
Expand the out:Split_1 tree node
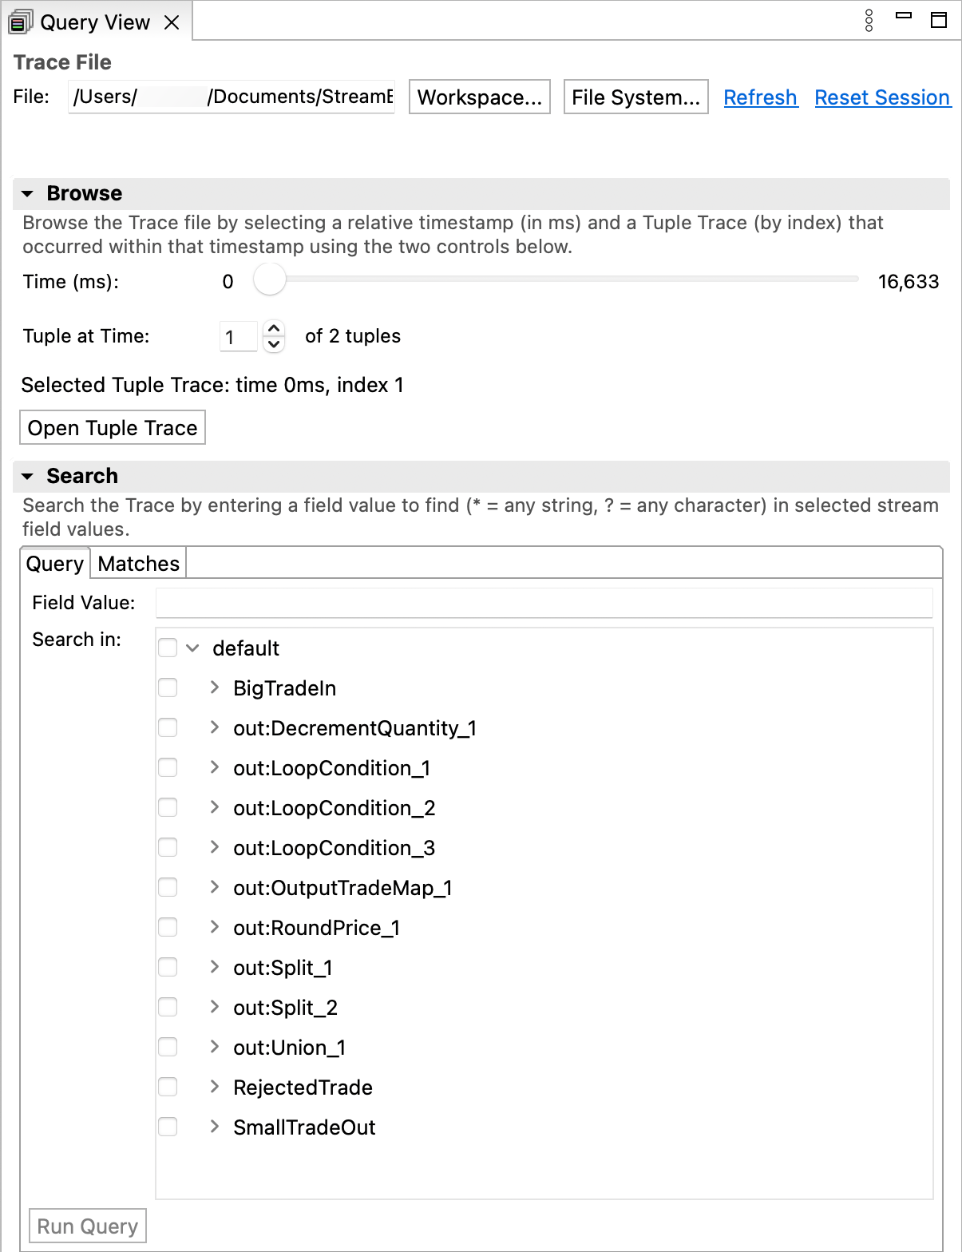[x=214, y=967]
